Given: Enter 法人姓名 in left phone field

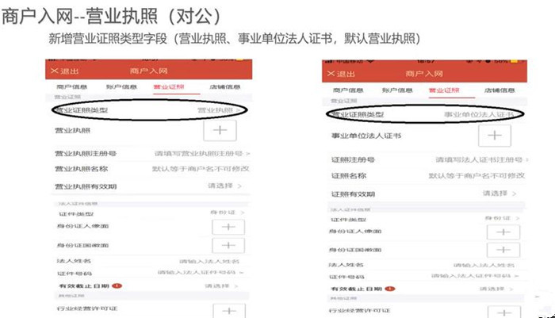Looking at the screenshot, I should click(151, 261).
